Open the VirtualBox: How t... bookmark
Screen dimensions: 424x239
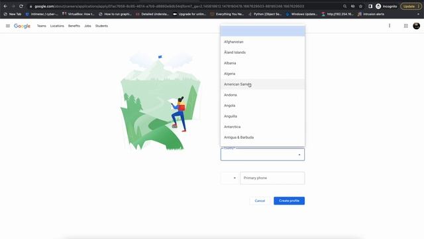coord(78,14)
